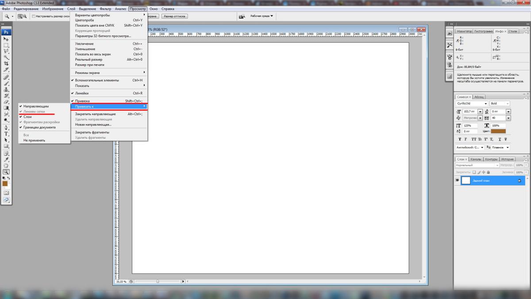Select the Gradient tool

pyautogui.click(x=7, y=108)
